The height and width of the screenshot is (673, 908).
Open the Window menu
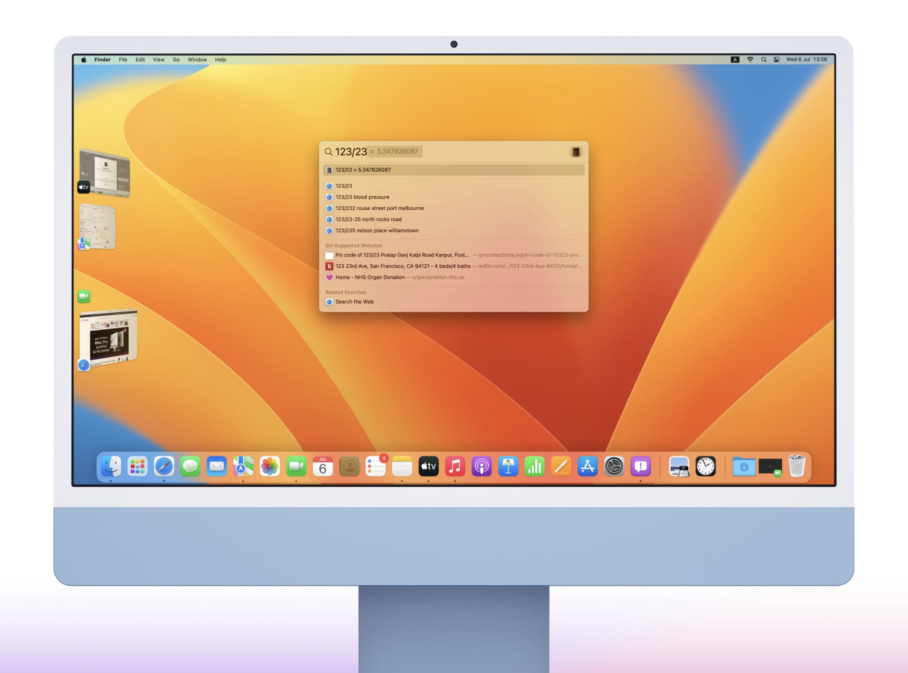pos(197,59)
